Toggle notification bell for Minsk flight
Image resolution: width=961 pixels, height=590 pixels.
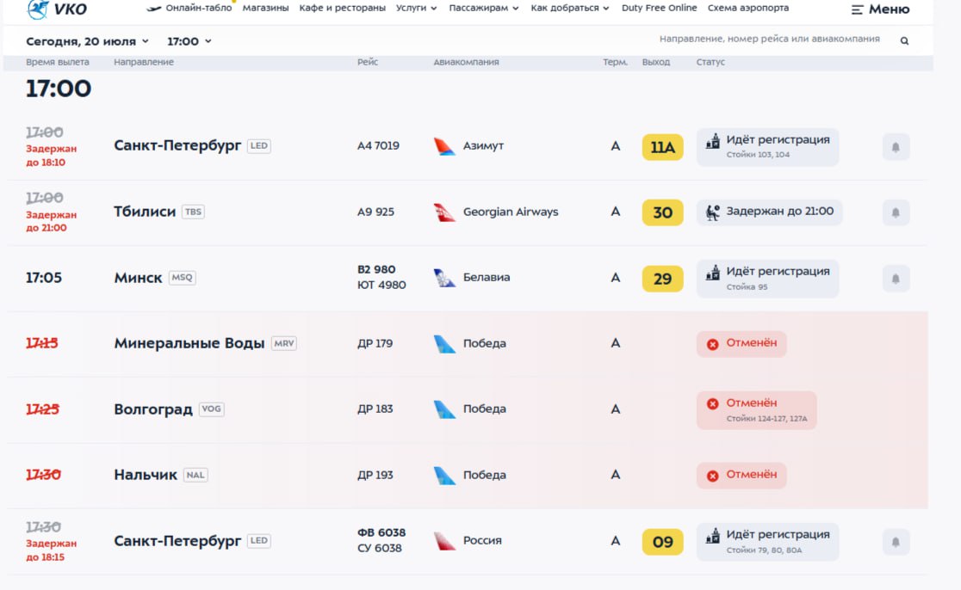click(896, 279)
